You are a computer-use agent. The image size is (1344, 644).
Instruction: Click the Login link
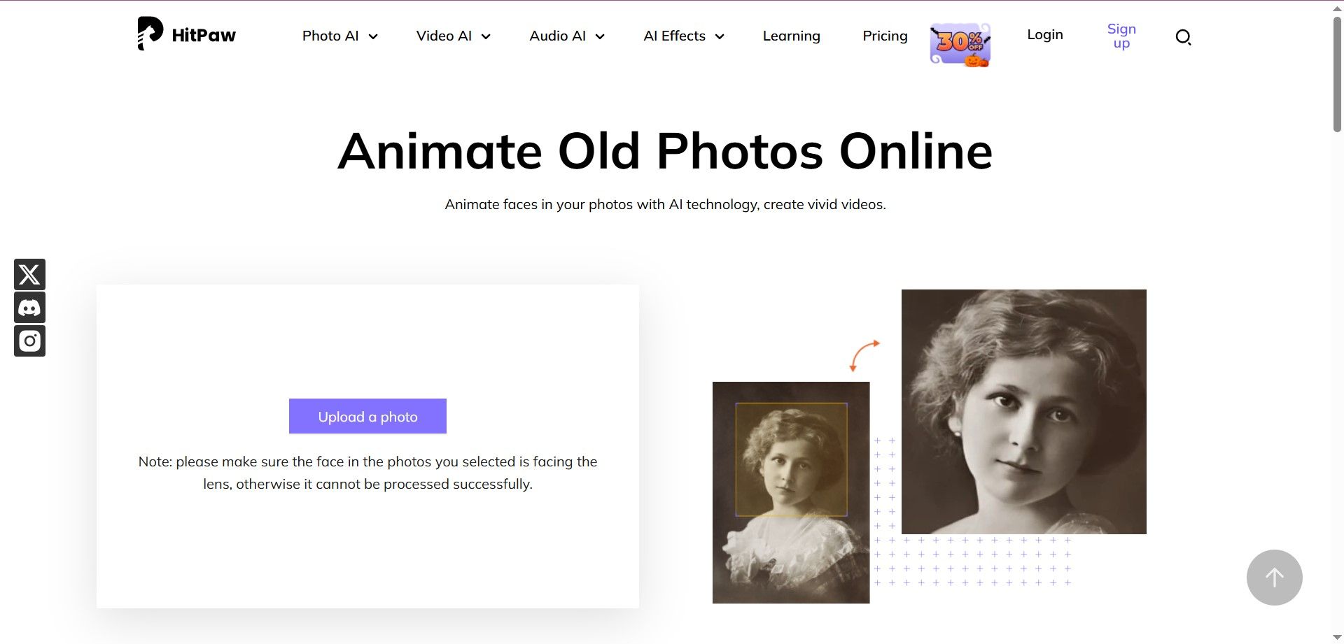[1044, 35]
